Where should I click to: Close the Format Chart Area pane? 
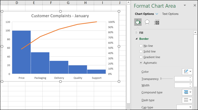[195, 5]
